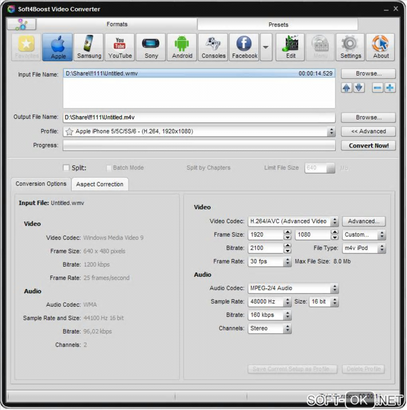Click the Delete Profile button

[x=363, y=369]
